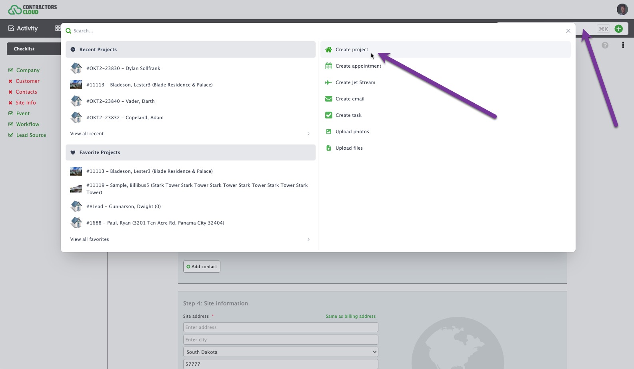
Task: Click house icon for Vader, Darth project
Action: (76, 101)
